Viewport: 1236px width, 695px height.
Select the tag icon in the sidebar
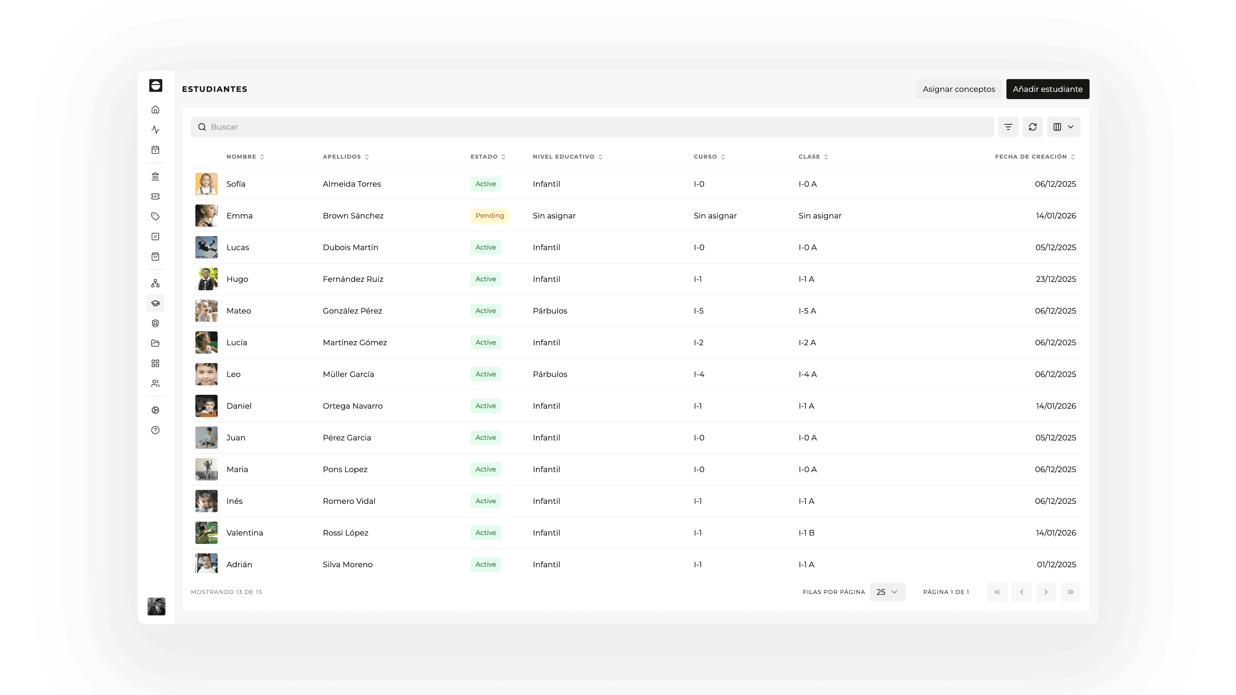[155, 216]
